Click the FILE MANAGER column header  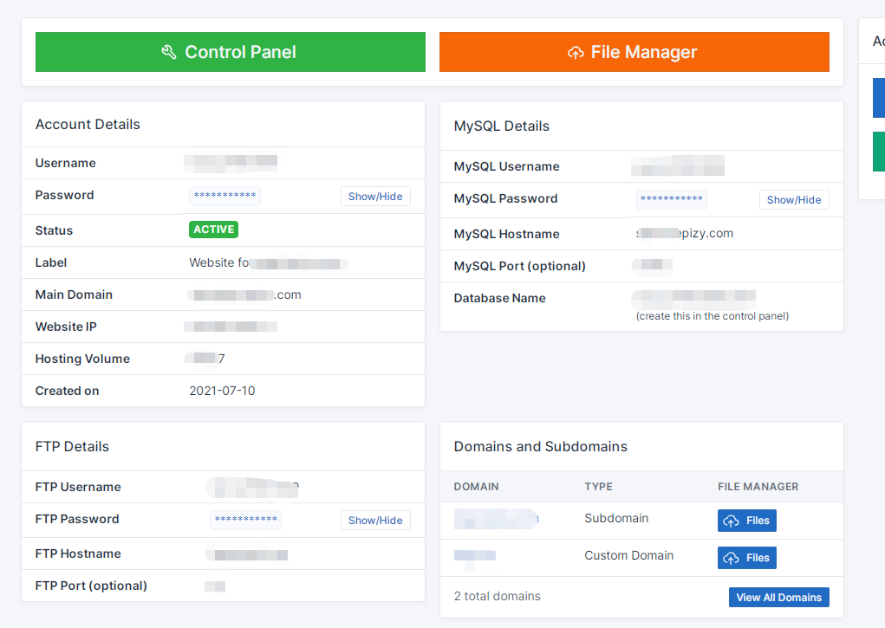758,487
